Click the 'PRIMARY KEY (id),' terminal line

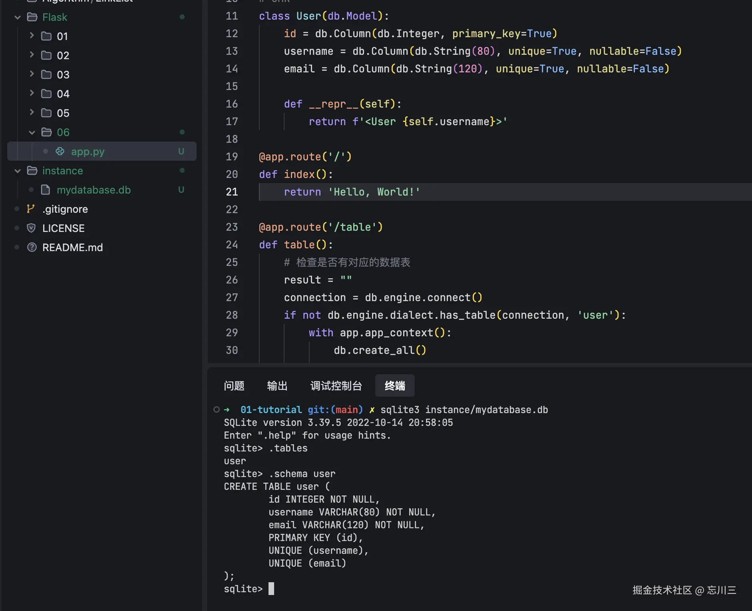pyautogui.click(x=316, y=537)
